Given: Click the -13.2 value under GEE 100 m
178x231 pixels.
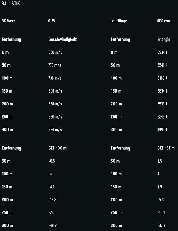Looking at the screenshot, I should tap(52, 200).
